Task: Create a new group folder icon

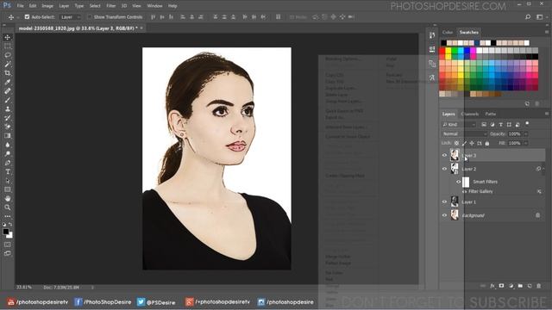Action: (x=520, y=286)
